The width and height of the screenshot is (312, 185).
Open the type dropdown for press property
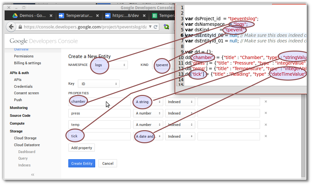coord(148,113)
